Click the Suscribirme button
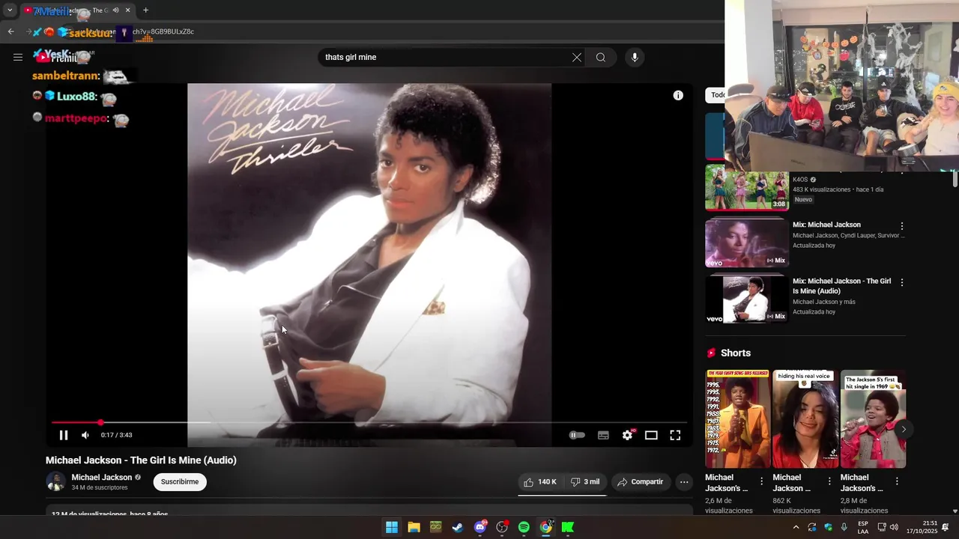Image resolution: width=959 pixels, height=539 pixels. (180, 481)
